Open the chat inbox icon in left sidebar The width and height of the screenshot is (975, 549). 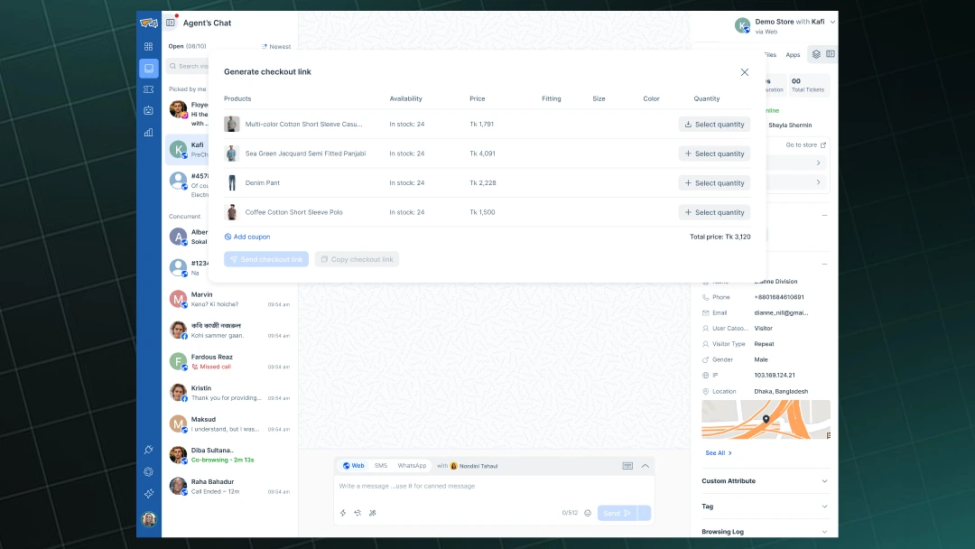pyautogui.click(x=148, y=68)
